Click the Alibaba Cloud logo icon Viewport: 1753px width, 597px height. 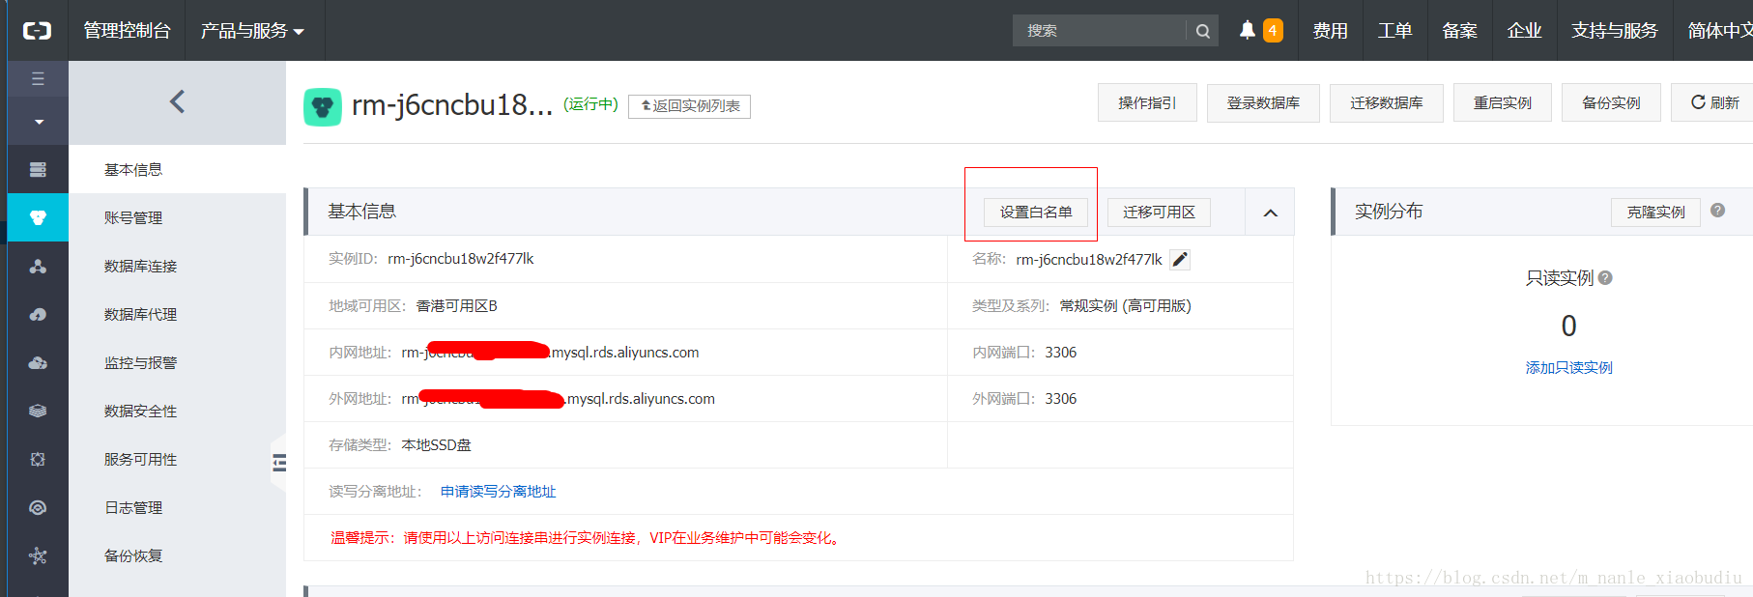[37, 31]
